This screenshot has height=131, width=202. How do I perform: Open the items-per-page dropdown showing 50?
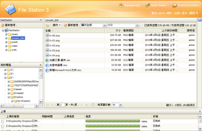[x=121, y=105]
